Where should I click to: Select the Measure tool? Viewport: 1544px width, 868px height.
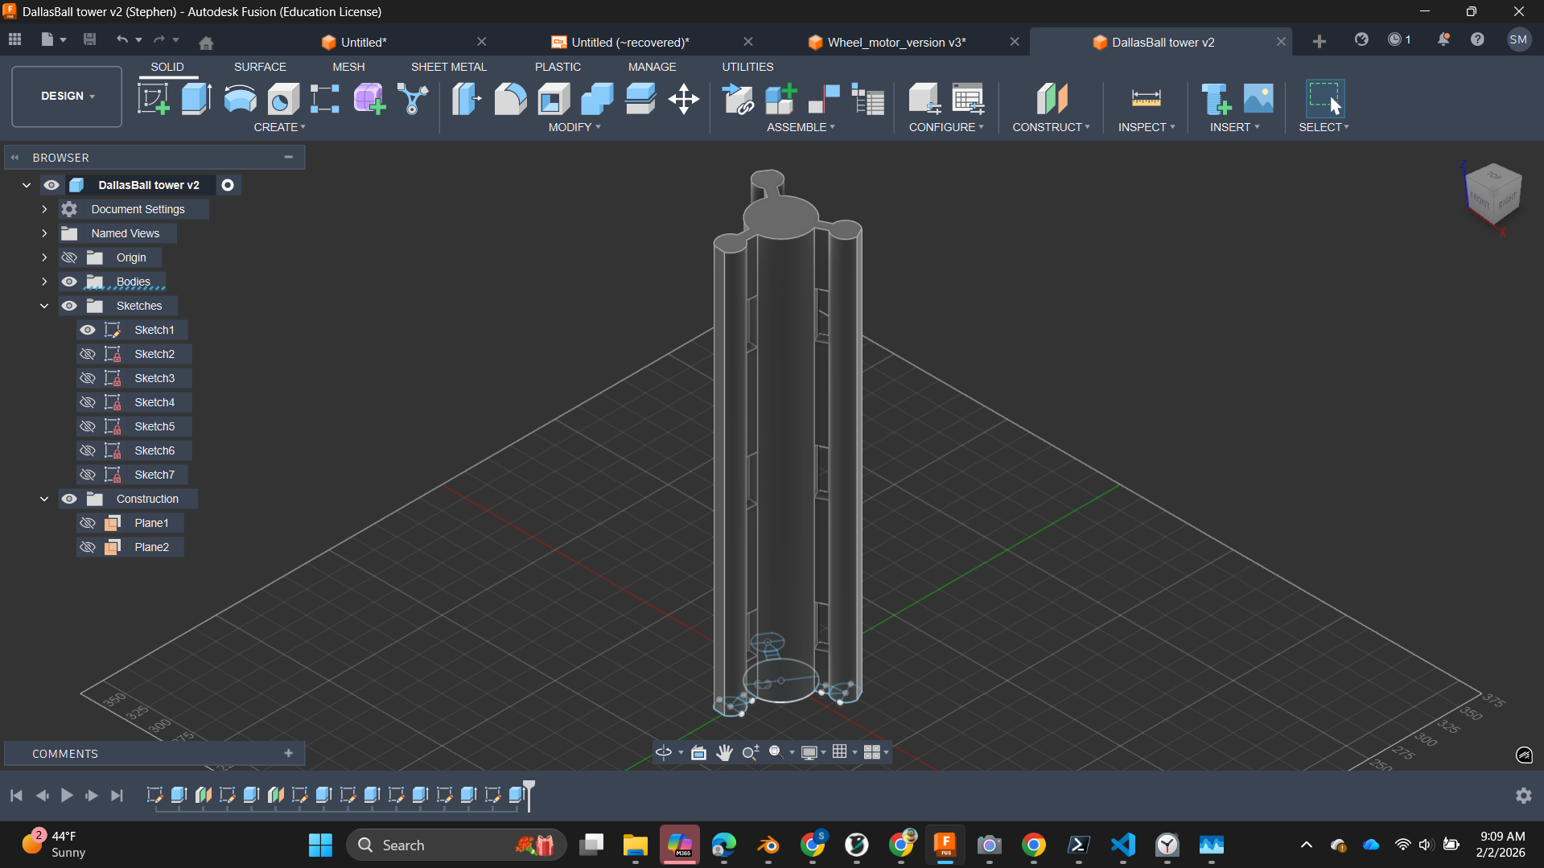1146,100
